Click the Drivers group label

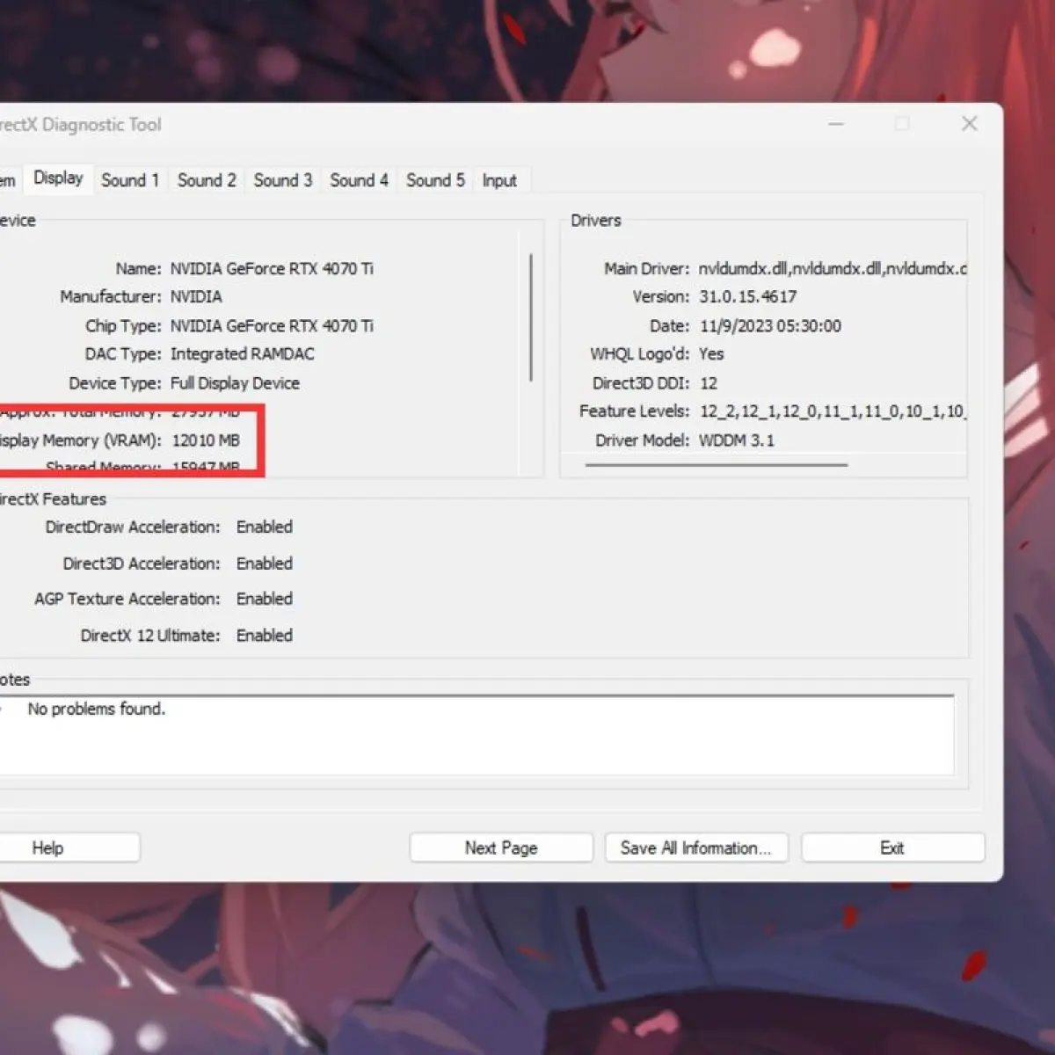point(596,220)
